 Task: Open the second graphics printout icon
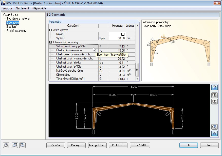[x=214, y=102]
